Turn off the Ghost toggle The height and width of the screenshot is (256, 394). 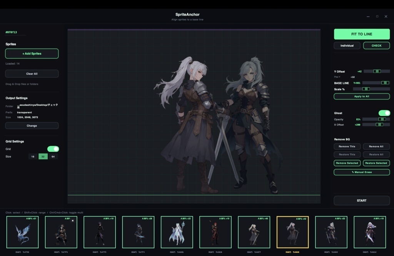coord(384,113)
